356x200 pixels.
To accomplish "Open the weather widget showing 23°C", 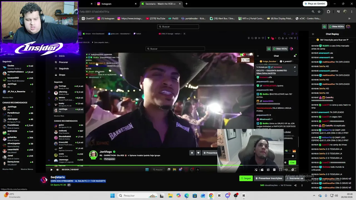I will click(12, 196).
